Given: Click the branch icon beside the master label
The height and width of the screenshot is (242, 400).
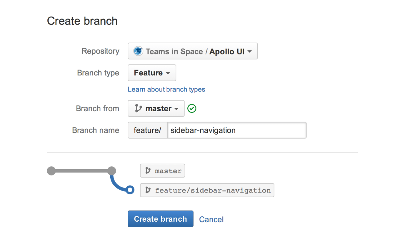Looking at the screenshot, I should 148,171.
